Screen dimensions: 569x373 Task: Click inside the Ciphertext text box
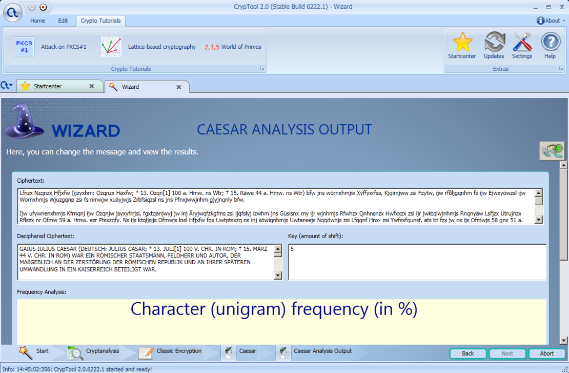click(276, 206)
